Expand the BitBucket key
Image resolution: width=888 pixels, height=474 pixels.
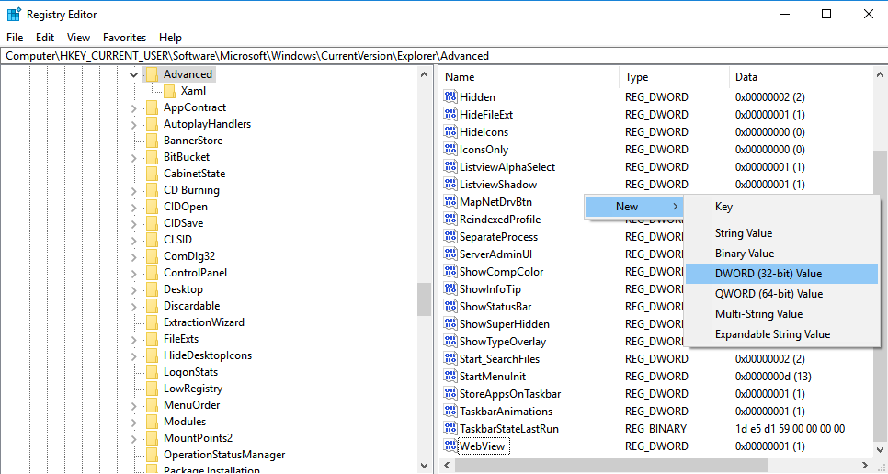pos(133,157)
